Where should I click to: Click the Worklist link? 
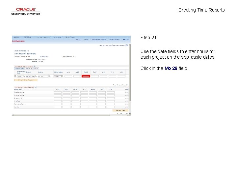click(86, 39)
